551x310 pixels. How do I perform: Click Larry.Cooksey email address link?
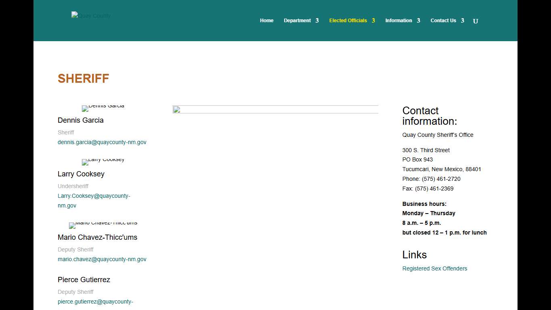(x=94, y=196)
